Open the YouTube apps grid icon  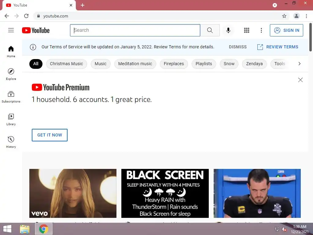[247, 30]
